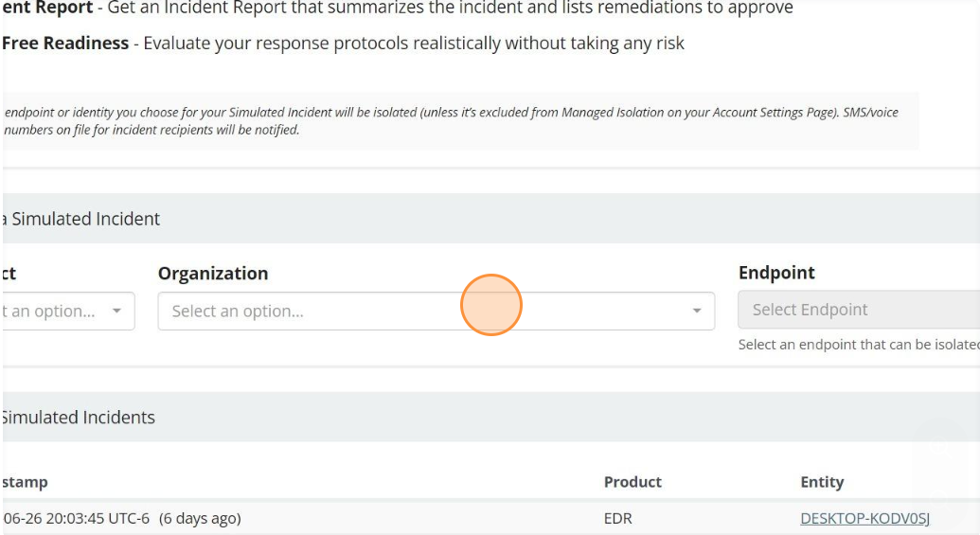This screenshot has width=980, height=535.
Task: Click the Endpoint field label
Action: (776, 273)
